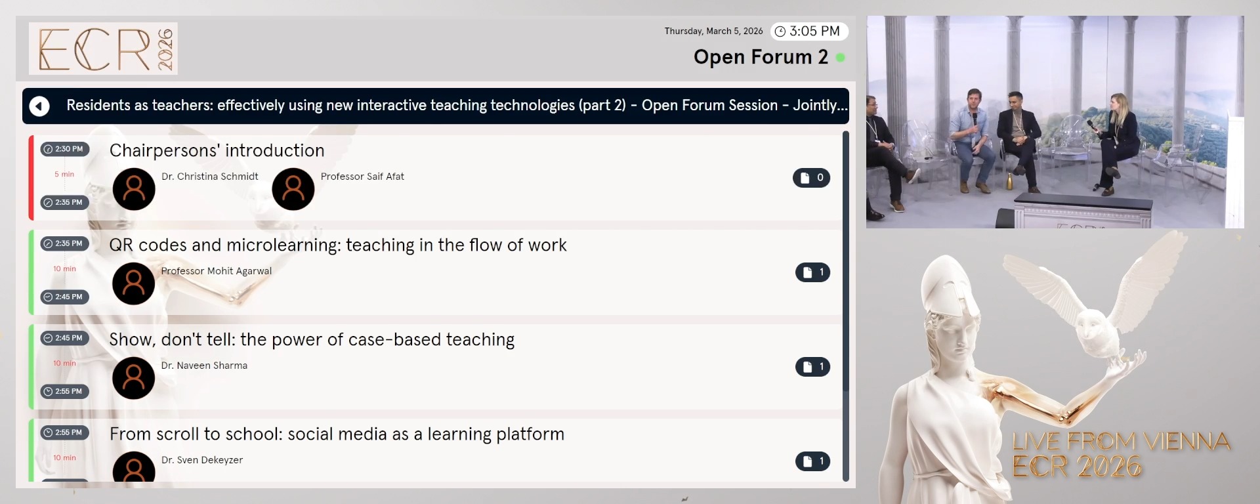The height and width of the screenshot is (504, 1260).
Task: Click the name Dr. Christina Schmidt
Action: 210,177
